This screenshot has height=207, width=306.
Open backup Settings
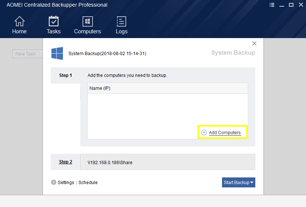coord(66,183)
